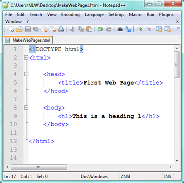Select the MakeWebPages.html tab
The width and height of the screenshot is (184, 183).
tap(28, 40)
